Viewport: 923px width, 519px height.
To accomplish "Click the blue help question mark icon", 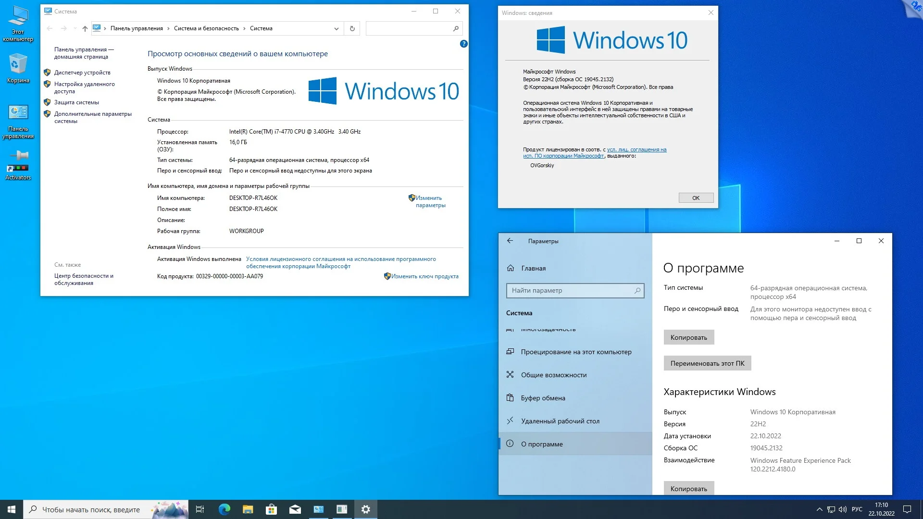I will pos(463,44).
